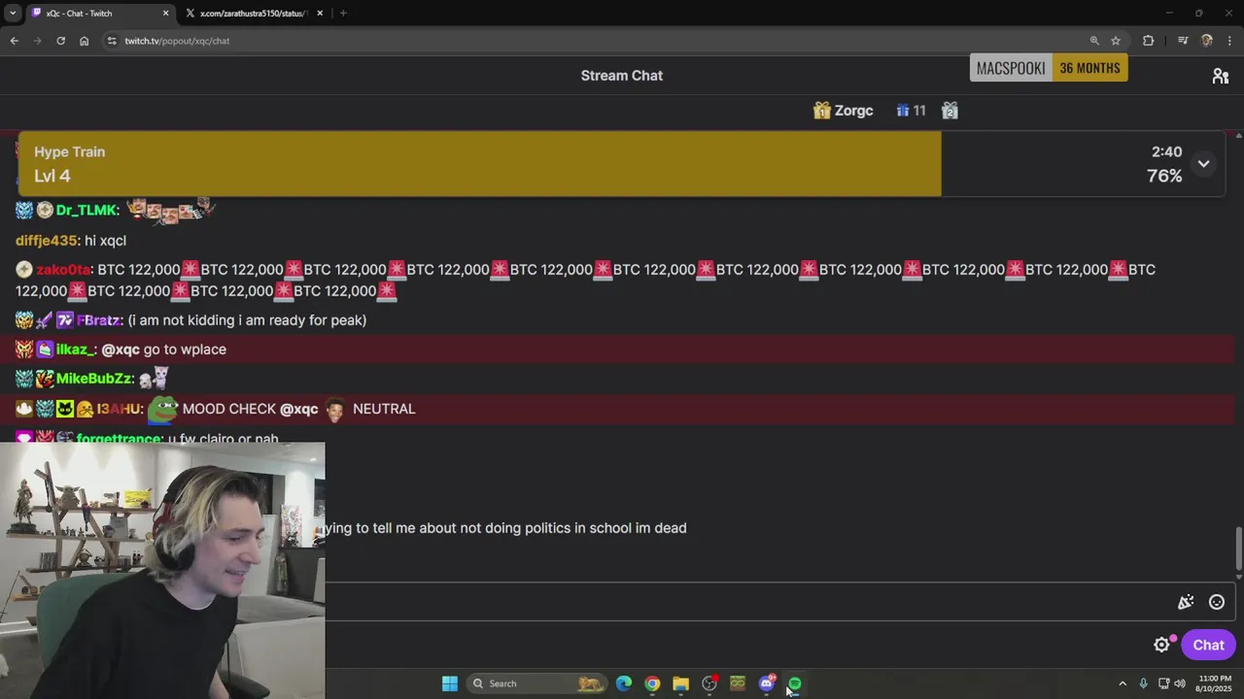Open the Chrome three-dot menu

(x=1230, y=41)
